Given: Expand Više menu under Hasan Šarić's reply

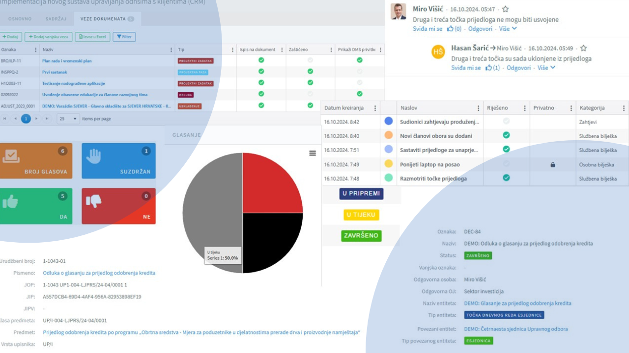Looking at the screenshot, I should click(546, 68).
